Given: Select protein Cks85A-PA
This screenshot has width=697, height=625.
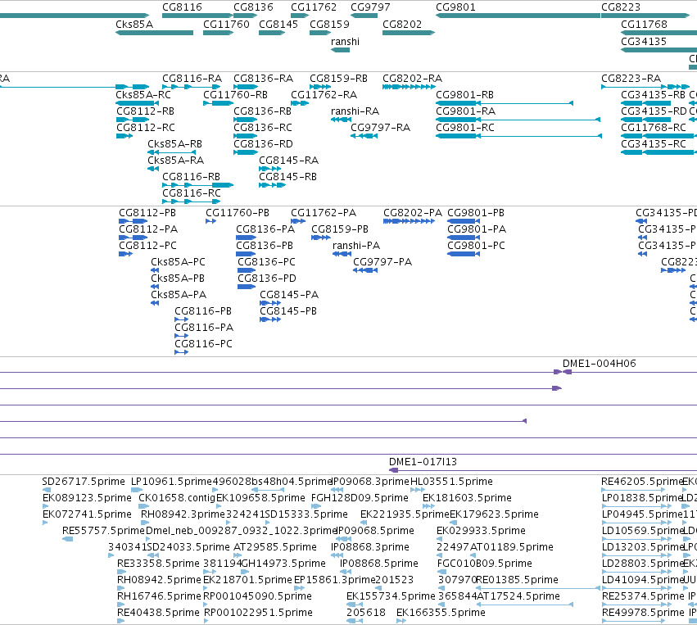Looking at the screenshot, I should pyautogui.click(x=179, y=295).
